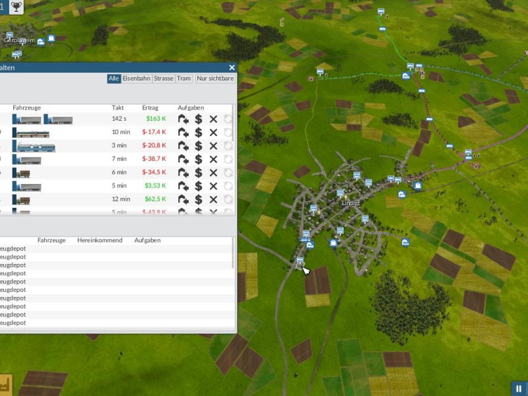528x396 pixels.
Task: Click the dollar icon for the $163 K line
Action: tap(198, 119)
